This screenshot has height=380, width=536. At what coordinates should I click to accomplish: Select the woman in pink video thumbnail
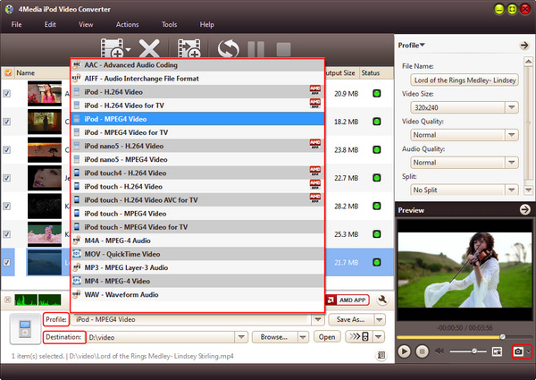point(45,93)
